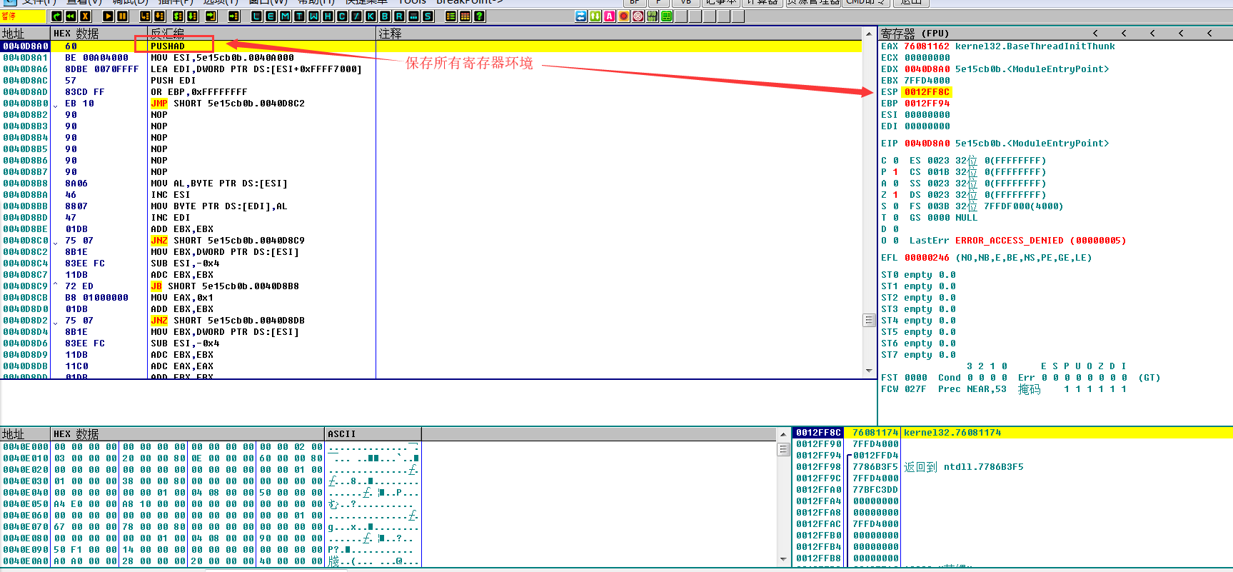Click the HEX 数据 header in disassembly pane

99,34
